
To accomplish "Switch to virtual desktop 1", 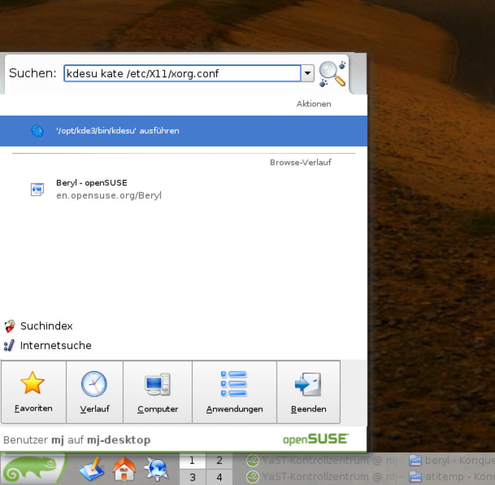I will [192, 461].
